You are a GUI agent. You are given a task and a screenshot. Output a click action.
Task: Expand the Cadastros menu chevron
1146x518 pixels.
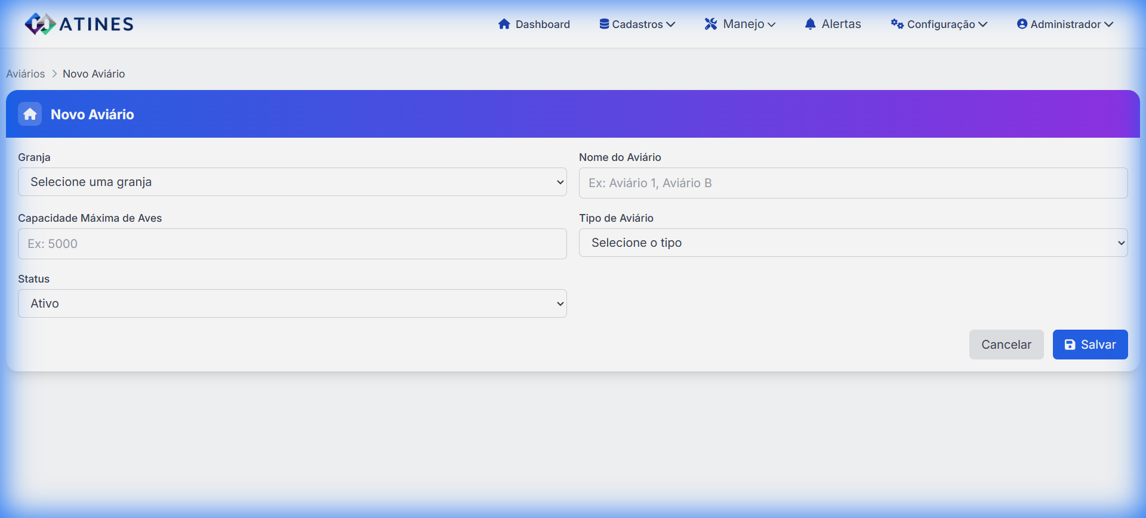click(x=671, y=24)
